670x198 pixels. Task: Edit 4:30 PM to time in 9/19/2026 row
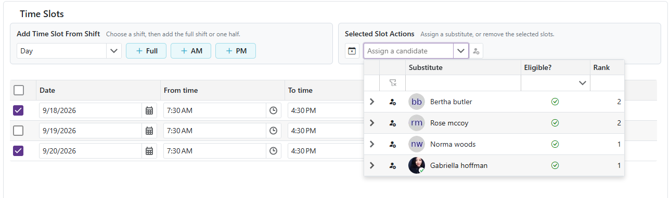pos(326,131)
